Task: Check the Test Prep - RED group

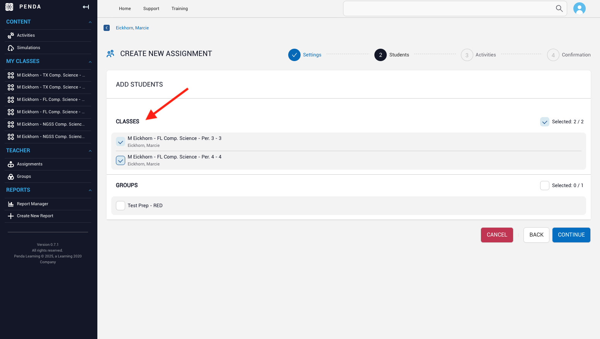Action: point(121,206)
